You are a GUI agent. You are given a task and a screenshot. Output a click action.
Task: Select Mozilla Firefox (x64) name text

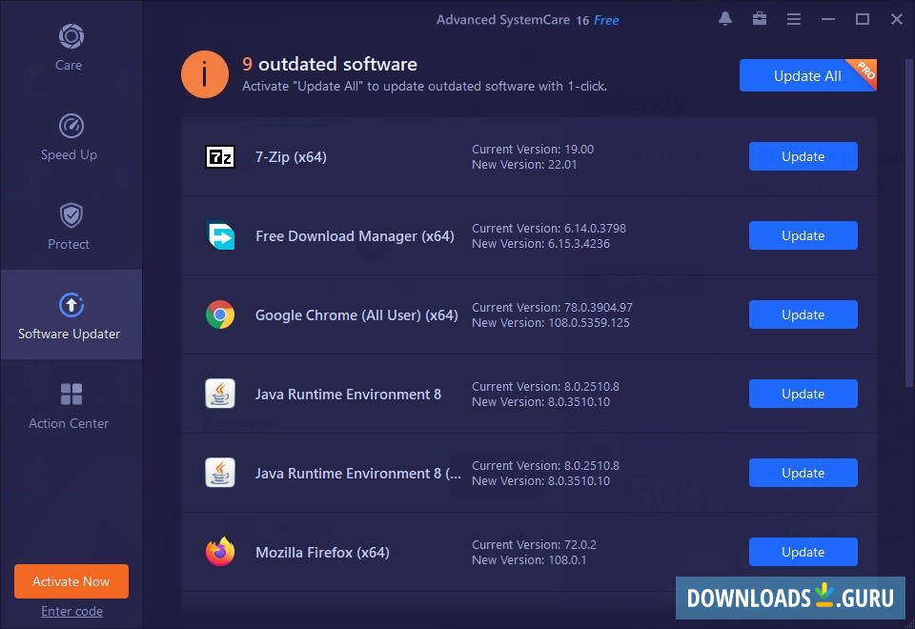(322, 553)
